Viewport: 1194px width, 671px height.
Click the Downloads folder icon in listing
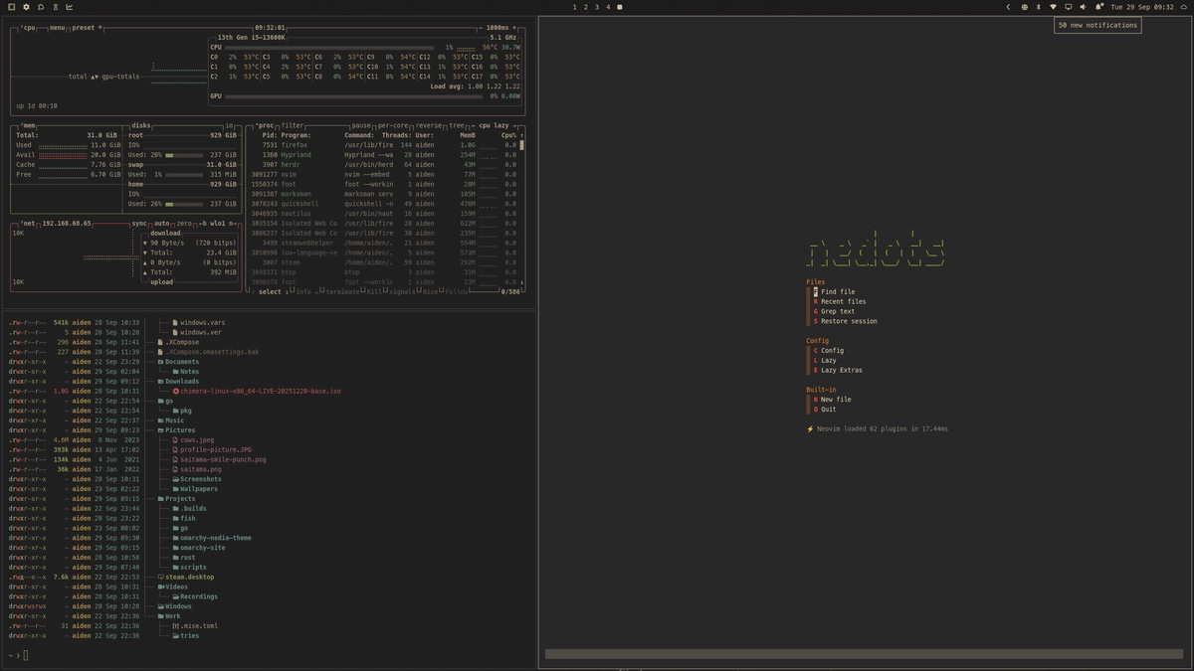click(160, 382)
